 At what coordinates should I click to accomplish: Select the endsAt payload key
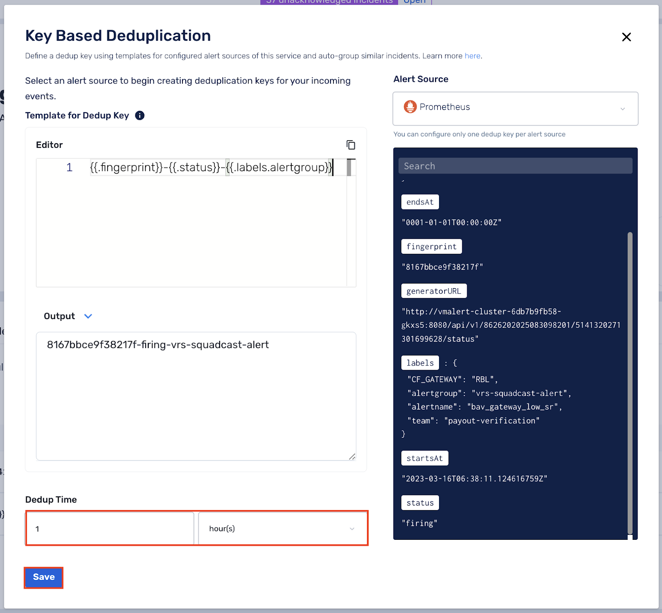[x=420, y=202]
